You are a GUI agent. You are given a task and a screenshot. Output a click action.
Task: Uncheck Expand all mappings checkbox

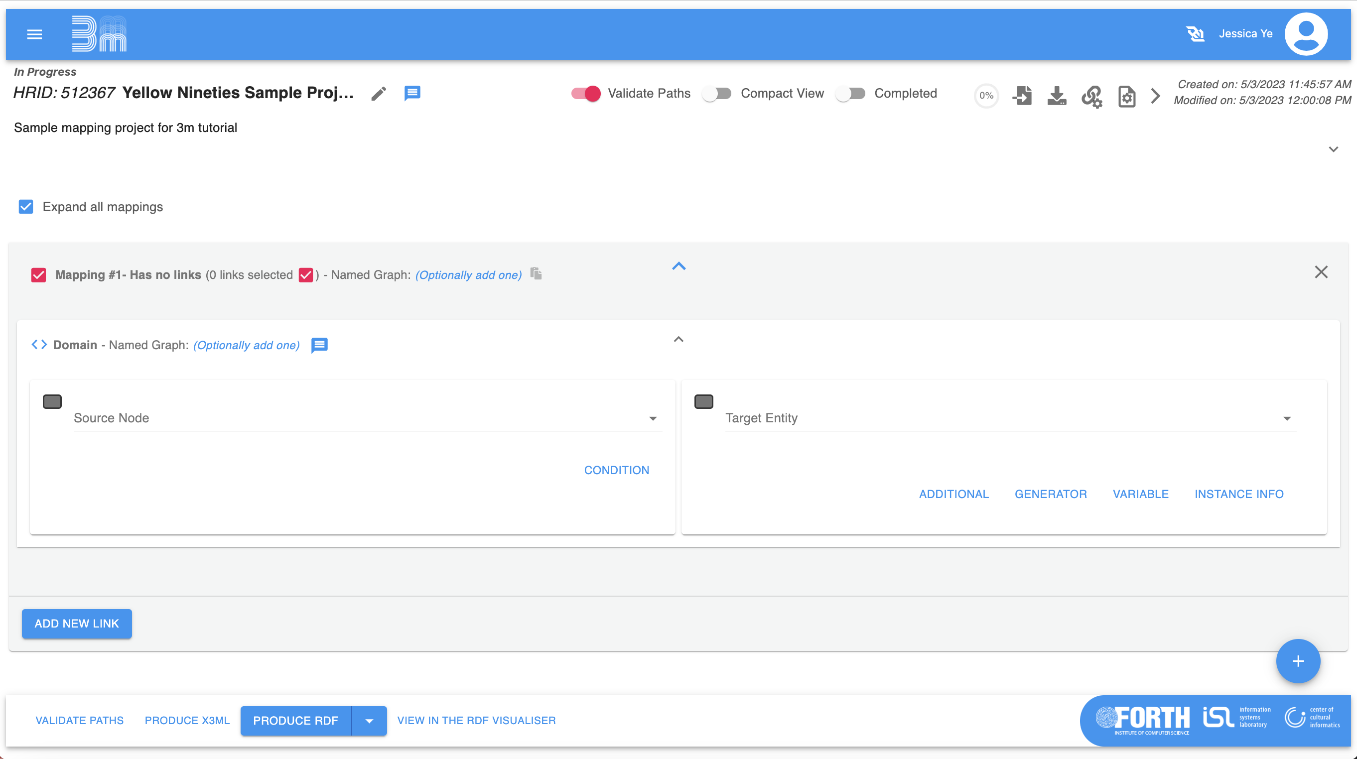tap(26, 207)
